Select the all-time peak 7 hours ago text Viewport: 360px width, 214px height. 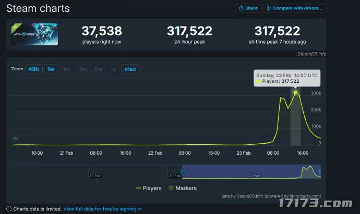(277, 42)
